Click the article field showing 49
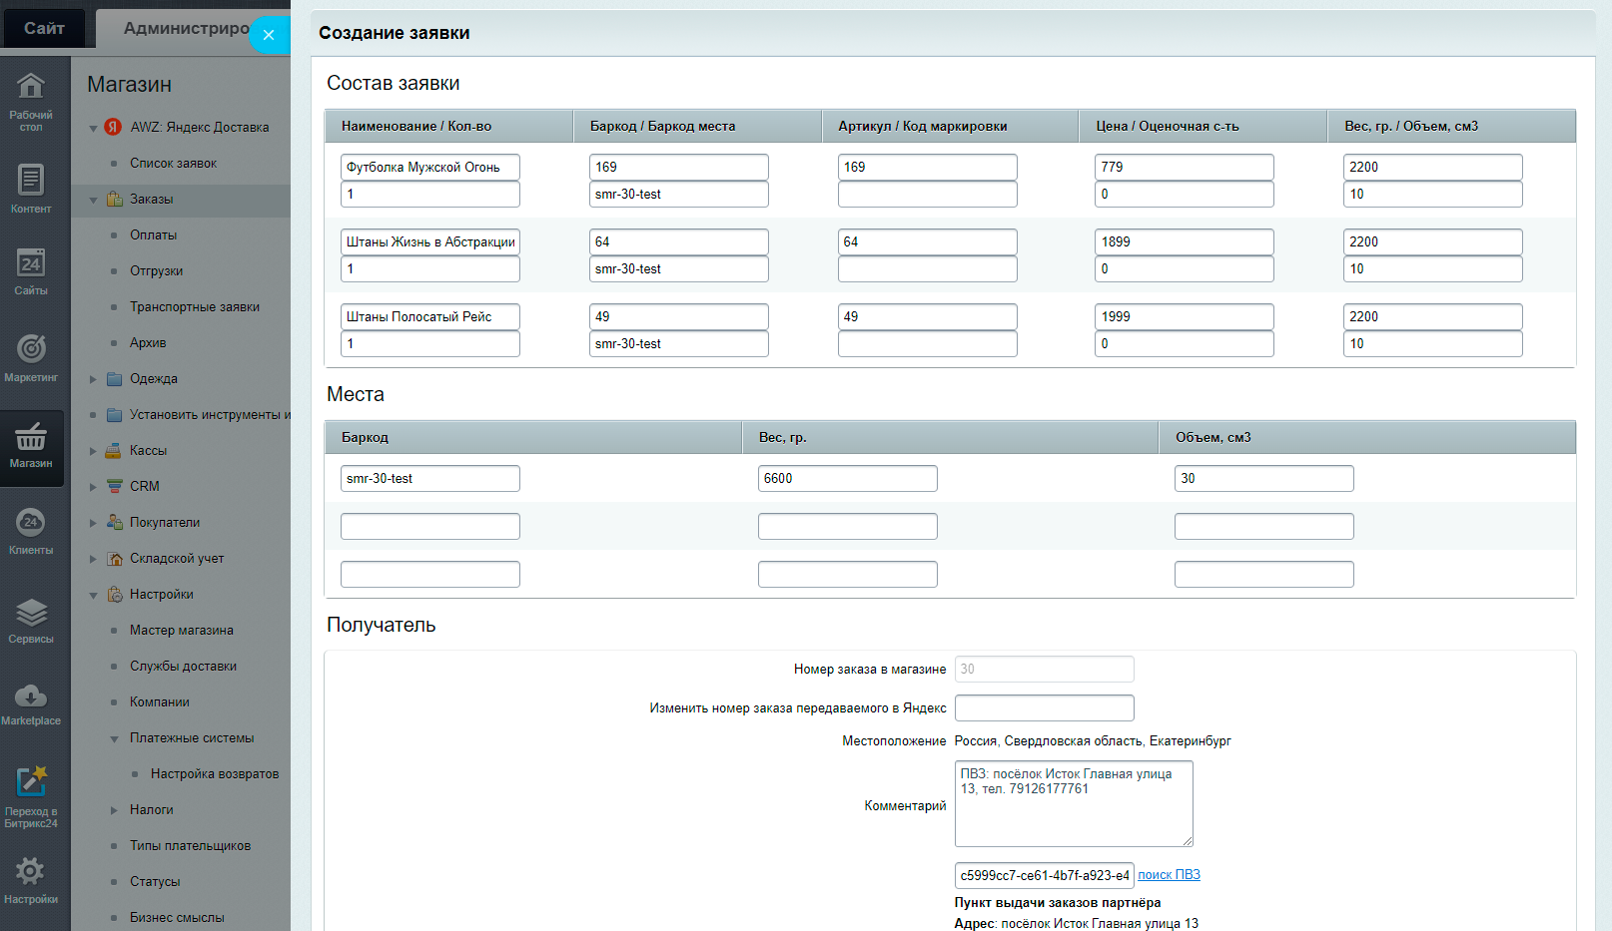Screen dimensions: 1612x931 [x=928, y=316]
